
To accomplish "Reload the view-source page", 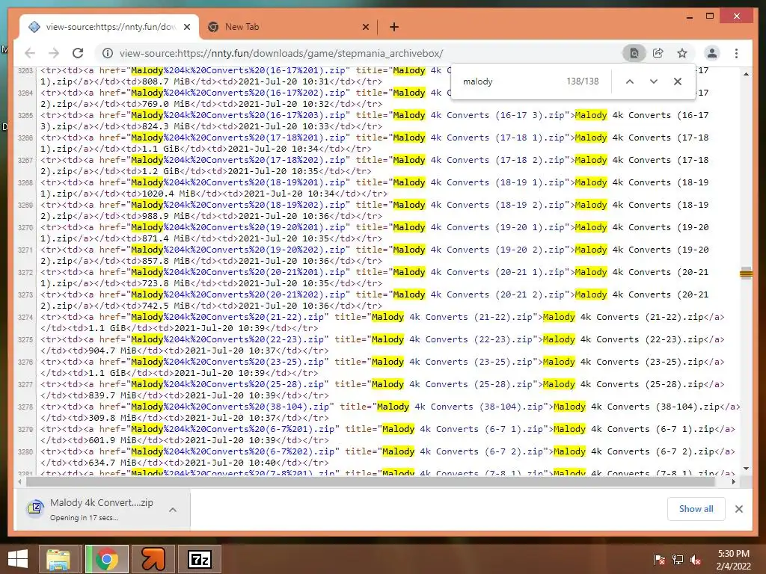I will tap(78, 53).
